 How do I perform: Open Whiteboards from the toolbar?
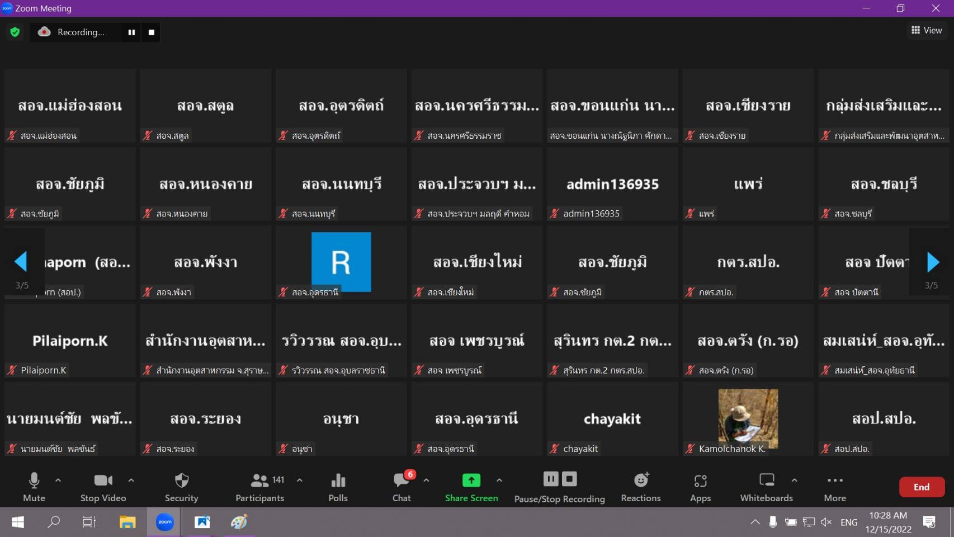point(766,487)
